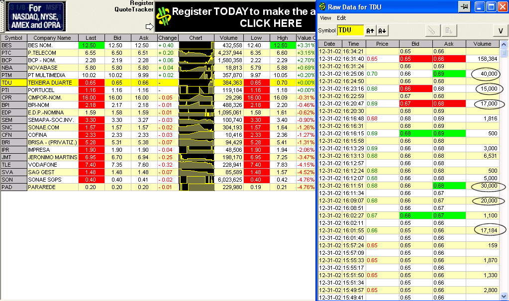Click Raw Data row with time 16:34:21

click(408, 51)
